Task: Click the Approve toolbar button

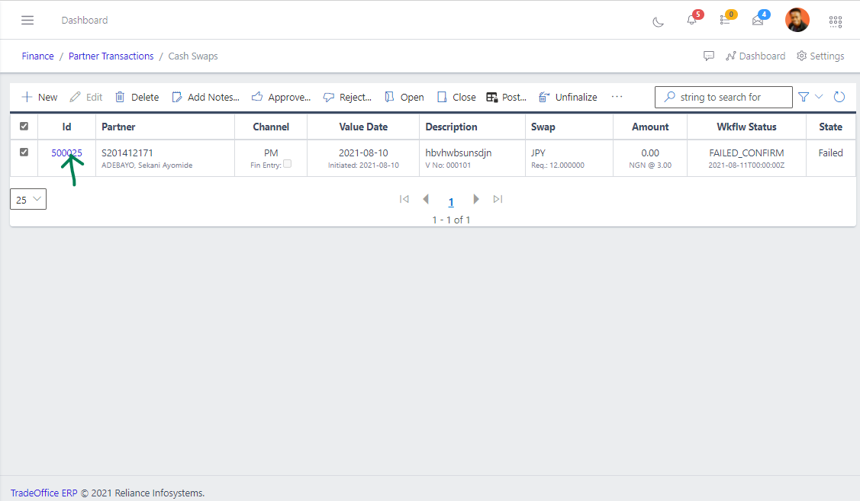Action: click(281, 97)
